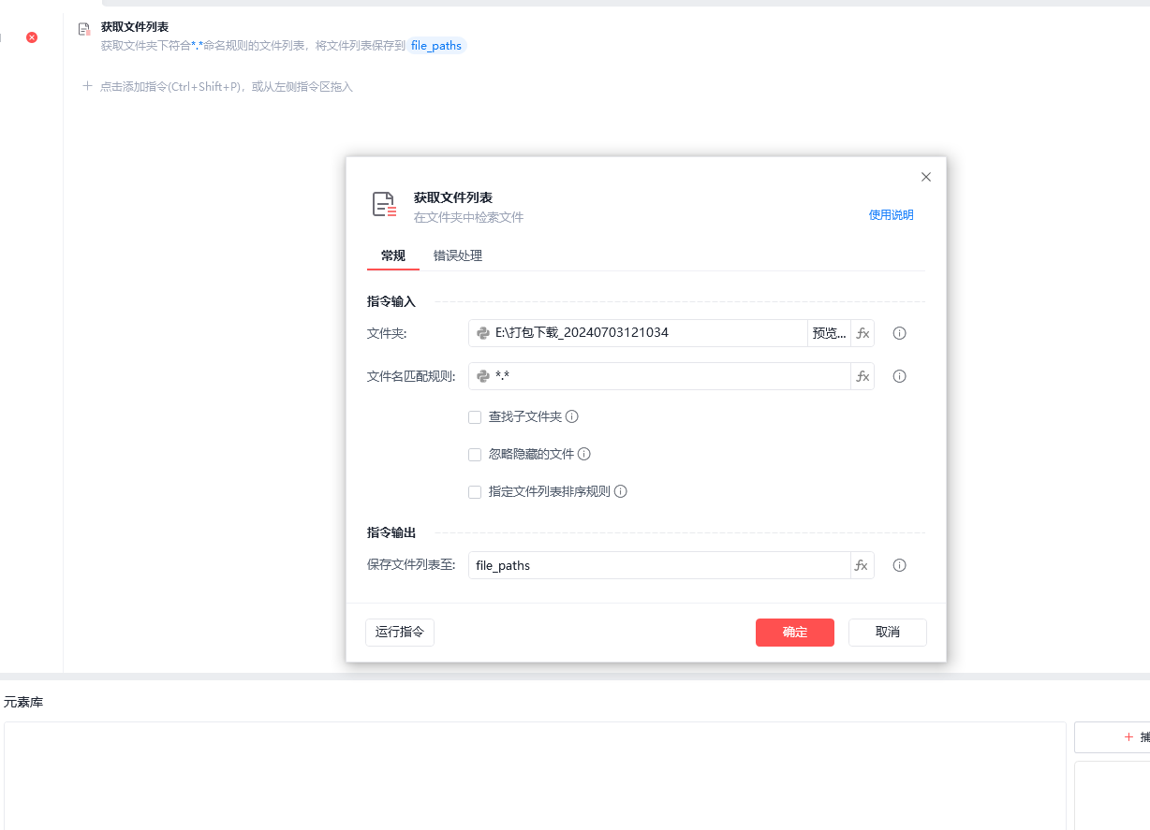Click info icon beside 查找子文件夹 option
This screenshot has height=830, width=1150.
(x=572, y=416)
